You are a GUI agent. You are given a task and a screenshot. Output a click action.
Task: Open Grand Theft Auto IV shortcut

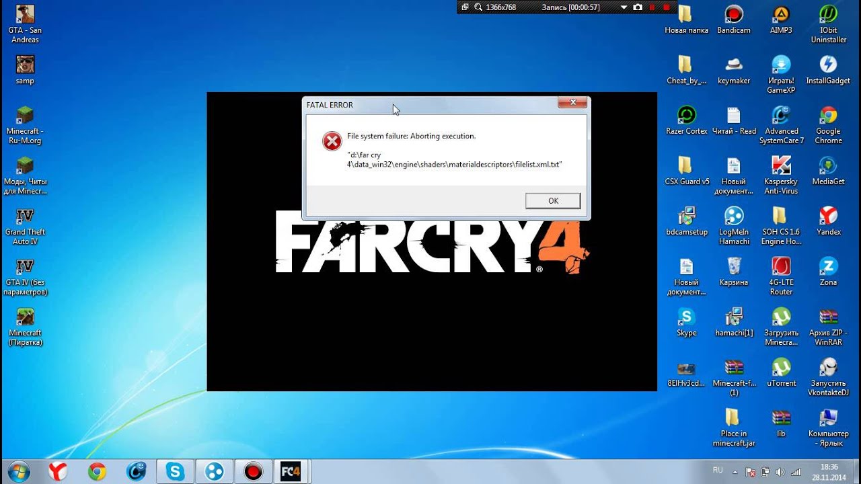coord(25,226)
